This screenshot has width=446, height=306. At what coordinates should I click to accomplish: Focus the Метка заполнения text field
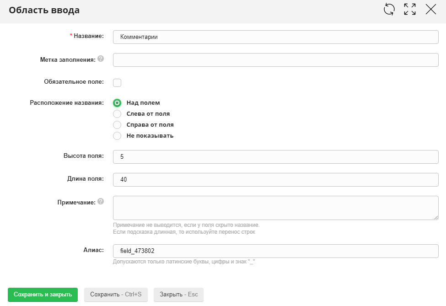[x=275, y=60]
